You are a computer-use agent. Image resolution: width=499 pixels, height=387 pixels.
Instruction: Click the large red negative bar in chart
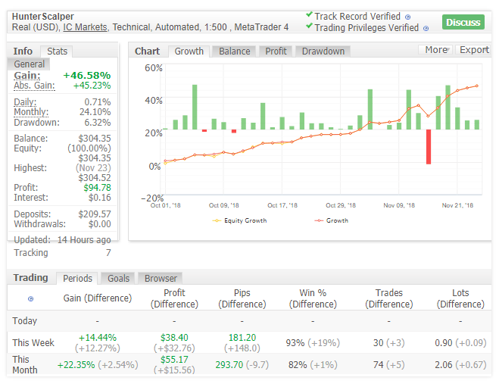(x=428, y=147)
